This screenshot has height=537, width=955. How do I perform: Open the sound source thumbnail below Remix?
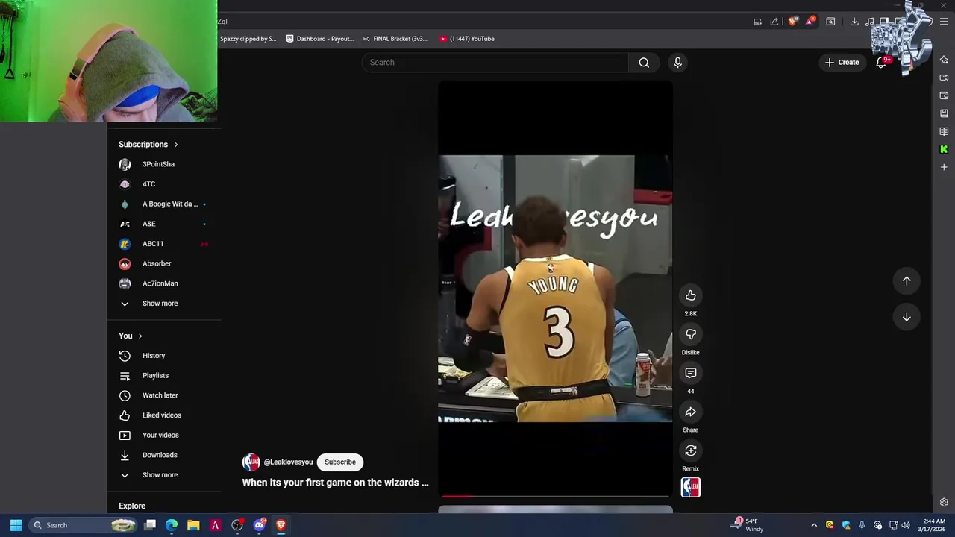pyautogui.click(x=691, y=487)
